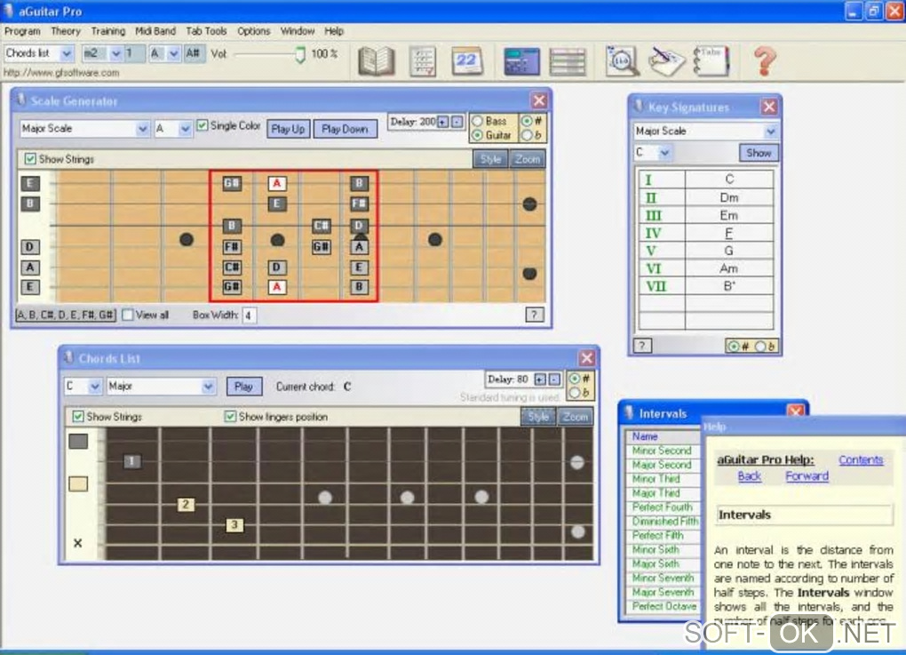
Task: Select flat radio in Chords List
Action: [x=575, y=393]
